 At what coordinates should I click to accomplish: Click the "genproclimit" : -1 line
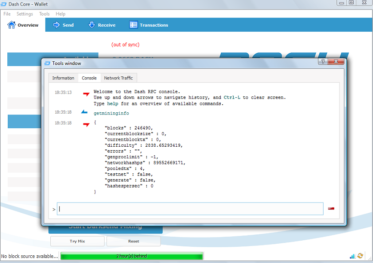pyautogui.click(x=131, y=157)
